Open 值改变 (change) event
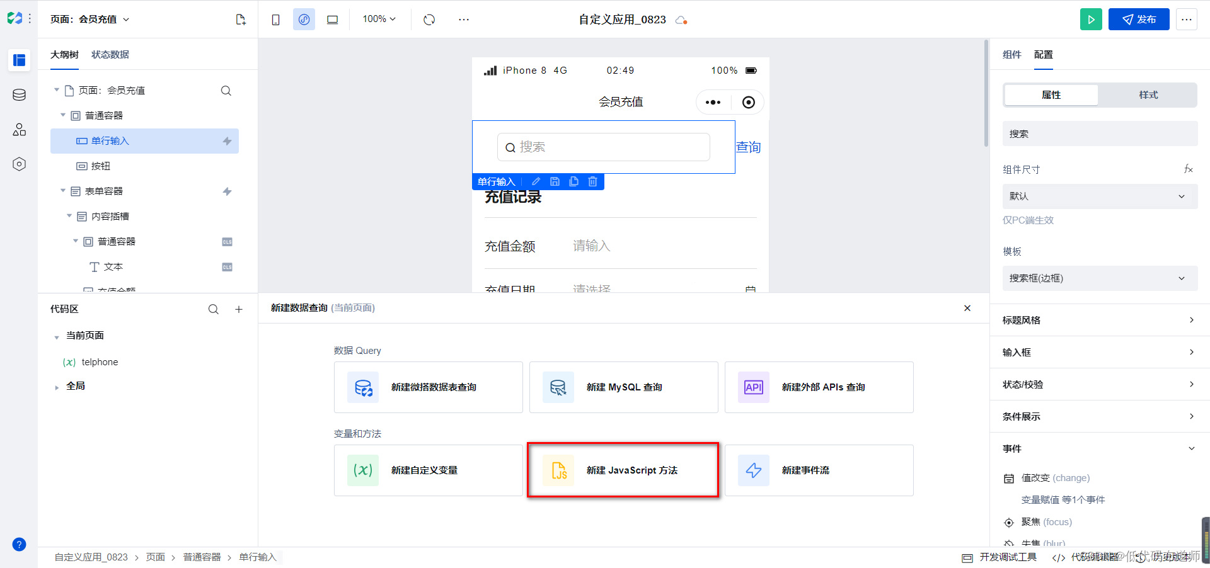This screenshot has height=568, width=1210. click(1056, 478)
